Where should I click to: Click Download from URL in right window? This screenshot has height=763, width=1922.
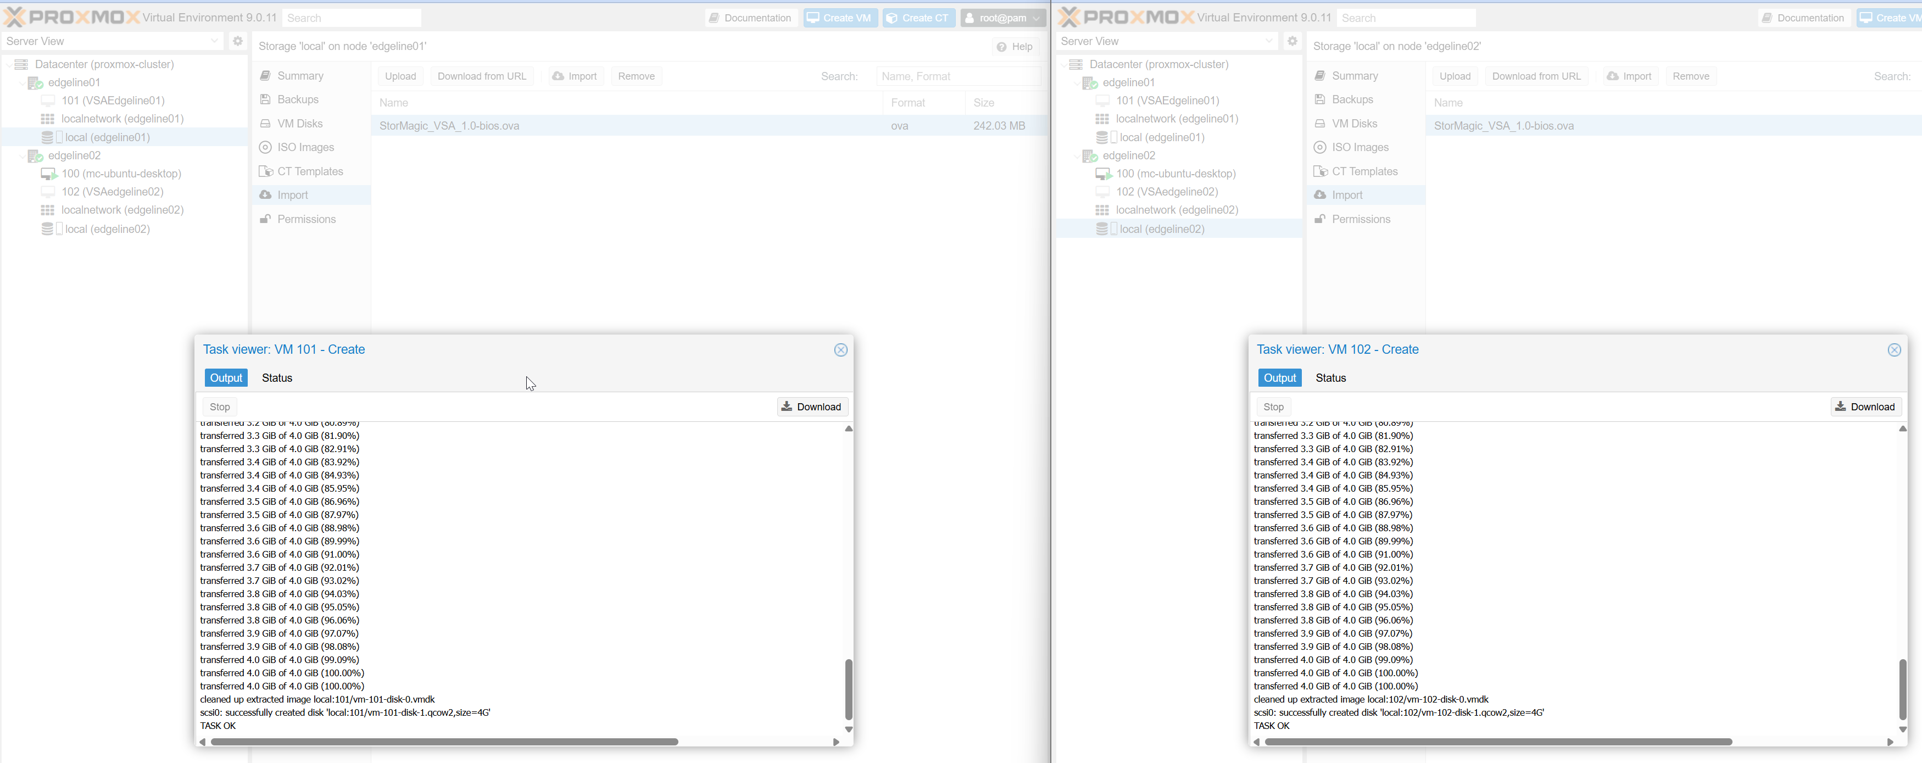click(x=1536, y=76)
